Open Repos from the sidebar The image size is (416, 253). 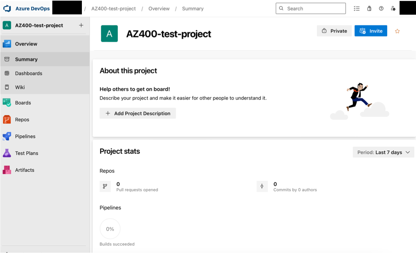coord(22,120)
